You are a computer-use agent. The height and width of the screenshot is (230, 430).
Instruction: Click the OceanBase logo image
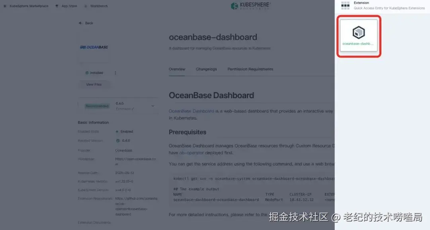pos(94,47)
